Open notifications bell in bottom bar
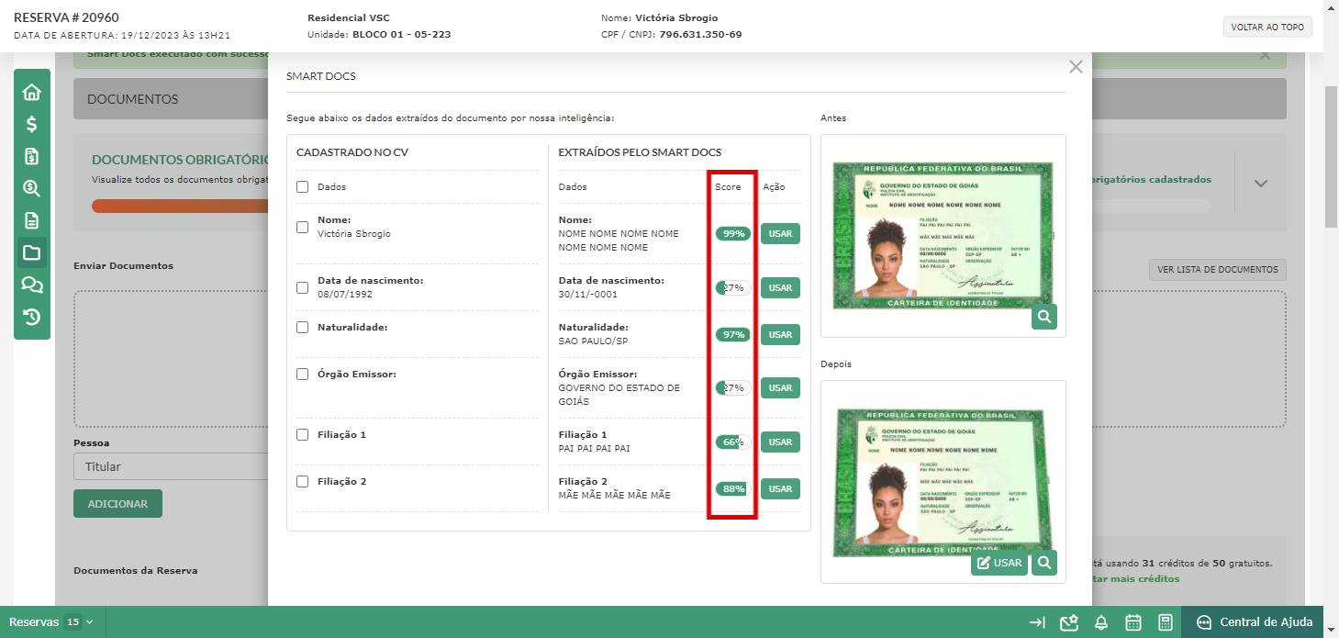Screen dimensions: 1339x638 1100,622
